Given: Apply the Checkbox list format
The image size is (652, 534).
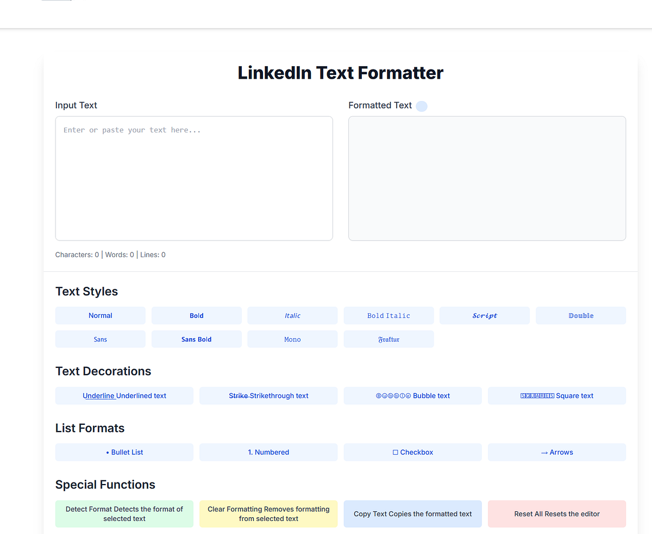Looking at the screenshot, I should (412, 452).
